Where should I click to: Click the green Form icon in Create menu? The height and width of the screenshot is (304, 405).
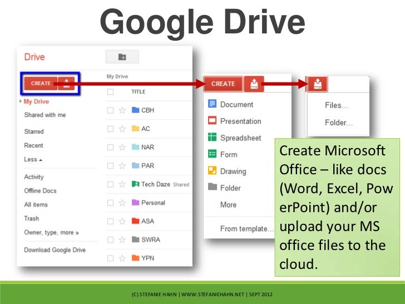213,154
